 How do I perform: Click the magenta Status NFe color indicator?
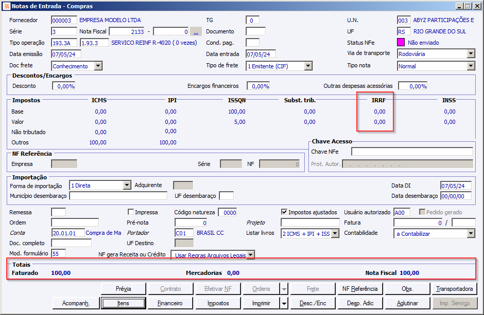[401, 43]
